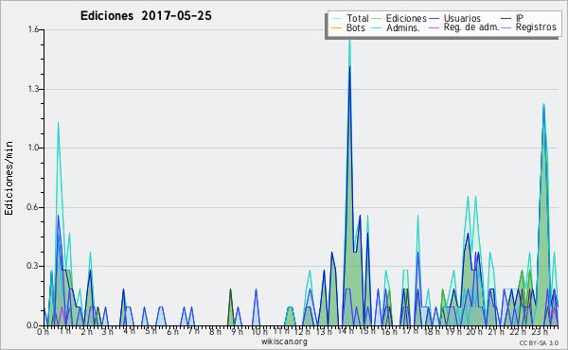Click the 14 h x-axis label
The height and width of the screenshot is (350, 568).
click(346, 331)
